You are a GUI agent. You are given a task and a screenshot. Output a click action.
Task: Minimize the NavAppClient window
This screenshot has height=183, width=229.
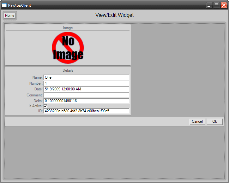coord(209,5)
